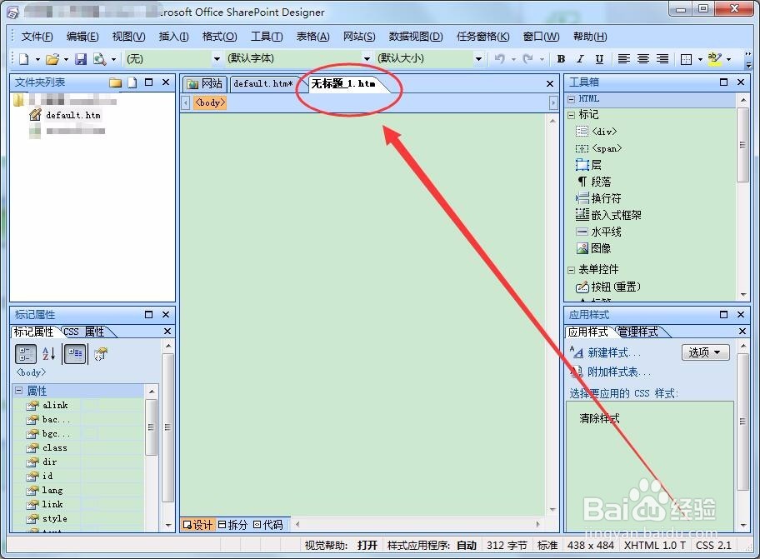
Task: New page icon in folder list panel
Action: click(132, 82)
